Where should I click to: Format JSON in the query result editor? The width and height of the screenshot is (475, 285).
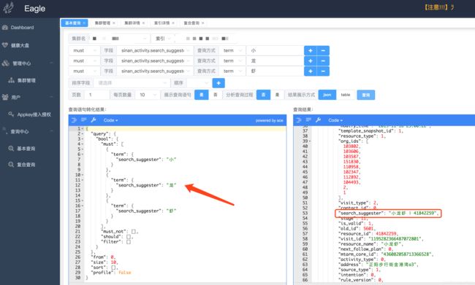(299, 120)
